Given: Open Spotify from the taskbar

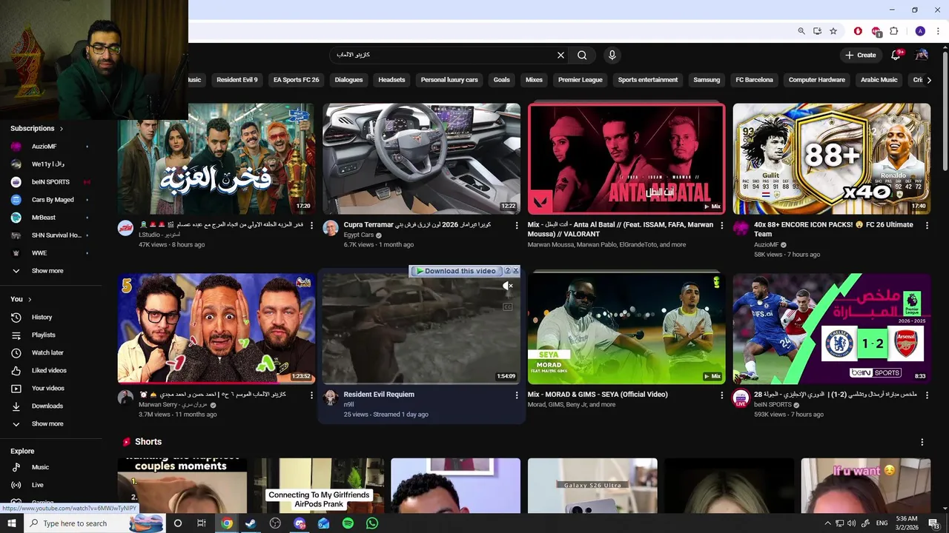Looking at the screenshot, I should 348,523.
